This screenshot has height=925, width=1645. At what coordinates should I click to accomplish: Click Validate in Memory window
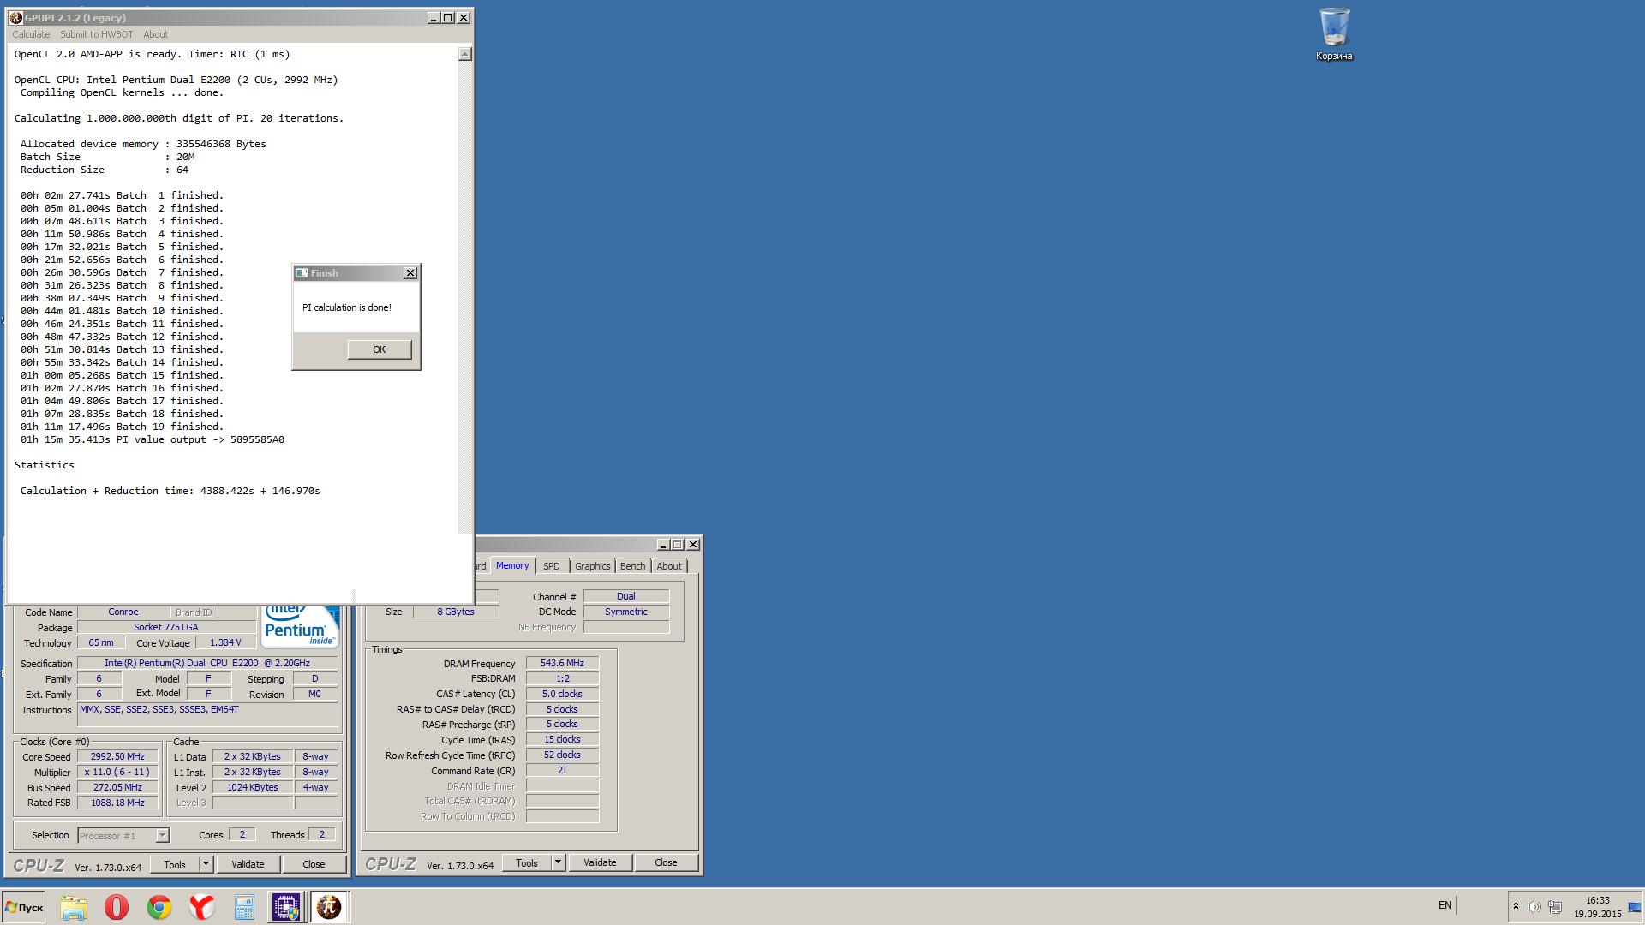[600, 862]
